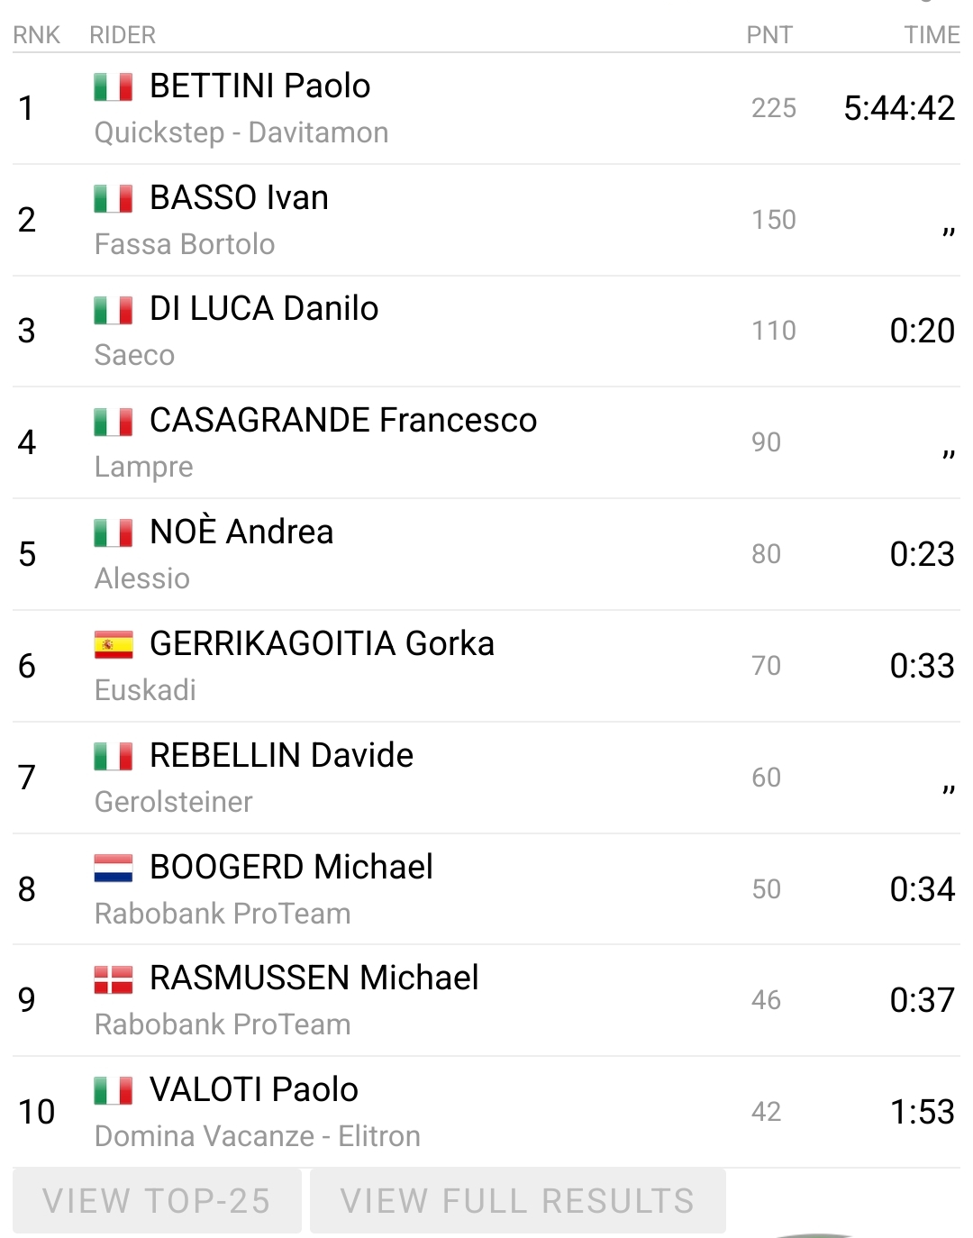This screenshot has height=1238, width=973.
Task: Click the Italian flag beside VALOTI Paolo
Action: tap(114, 1090)
